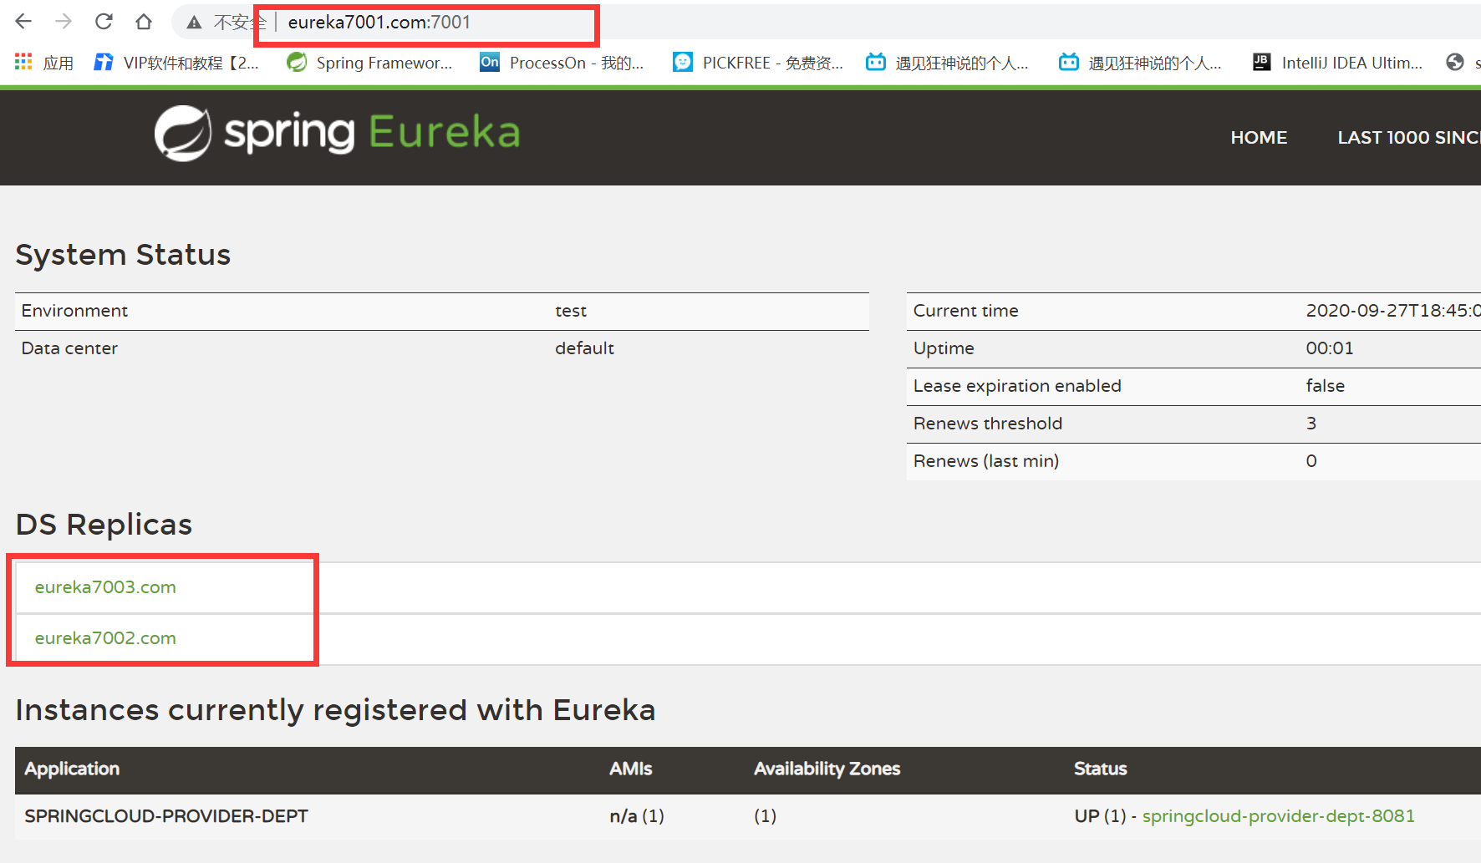Open the VIP软件和教程 bookmark

coord(176,63)
